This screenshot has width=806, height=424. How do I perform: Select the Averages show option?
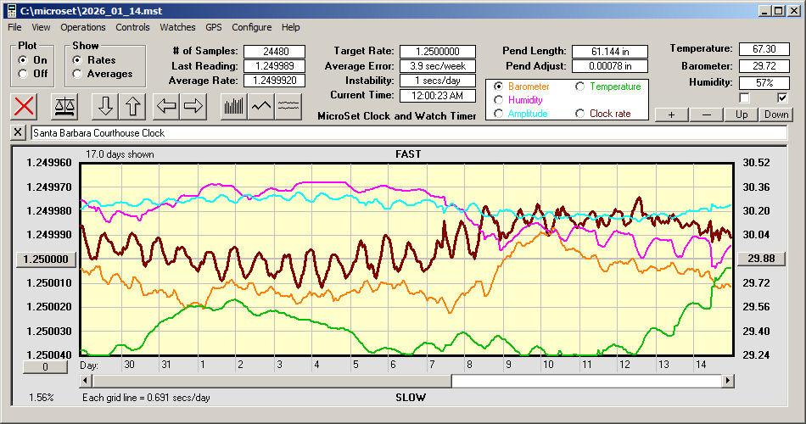78,74
